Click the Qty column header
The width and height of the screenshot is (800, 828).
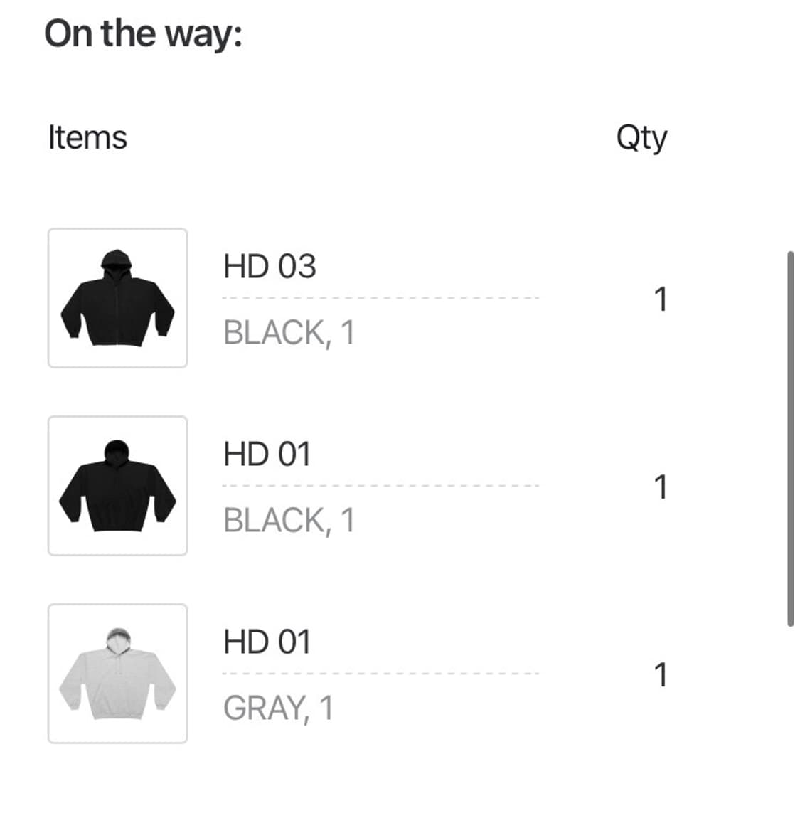[641, 138]
